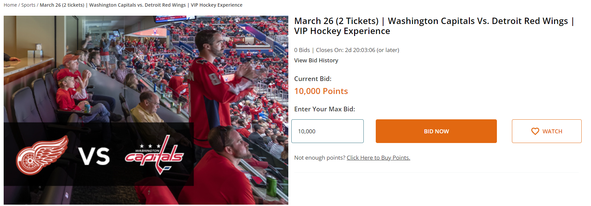Select the 10,000 Points current bid amount
Screen dimensions: 591x206
pyautogui.click(x=321, y=91)
